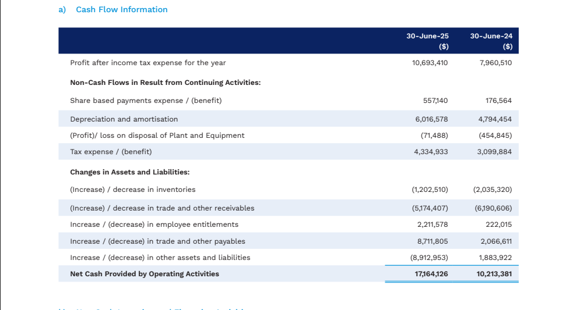Click the 'Tax expense / (benefit)' row label
Image resolution: width=573 pixels, height=310 pixels.
pyautogui.click(x=111, y=152)
